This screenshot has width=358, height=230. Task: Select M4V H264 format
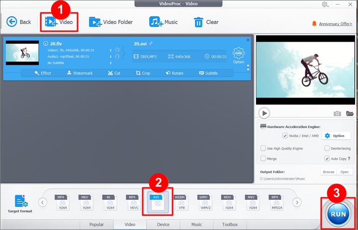[253, 202]
